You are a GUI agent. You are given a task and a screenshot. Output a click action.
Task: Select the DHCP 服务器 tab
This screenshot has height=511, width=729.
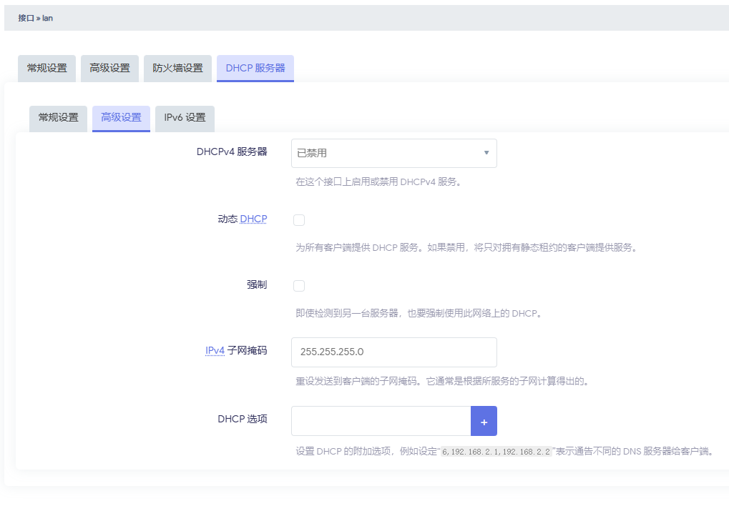[x=255, y=69]
